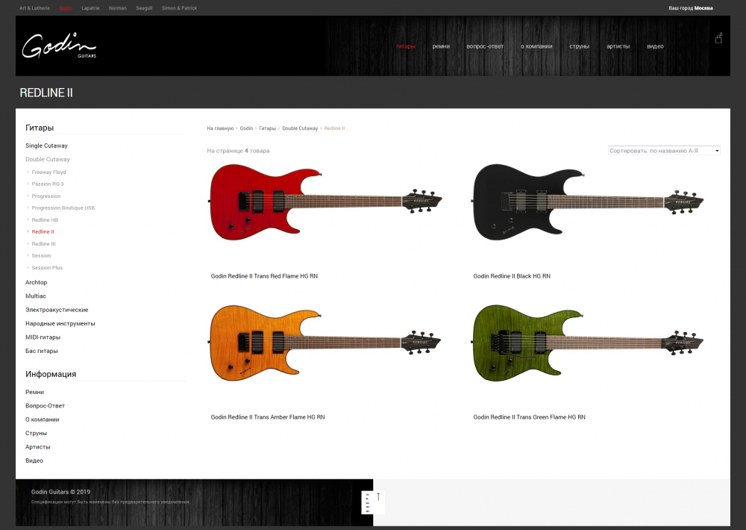Open the shopping cart icon

(718, 38)
